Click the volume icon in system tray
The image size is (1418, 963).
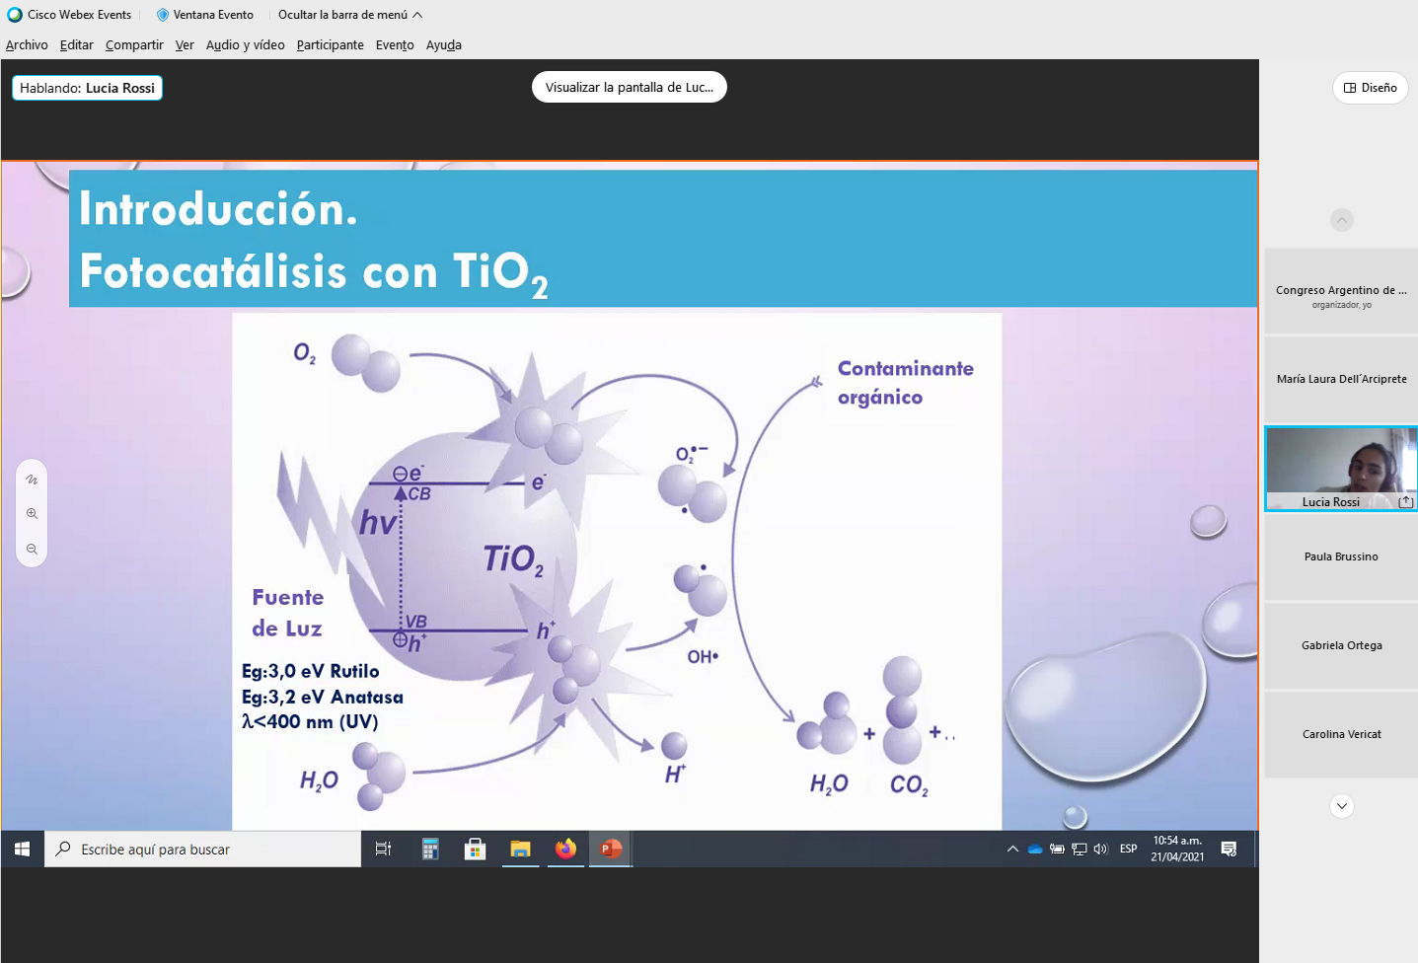(x=1100, y=849)
